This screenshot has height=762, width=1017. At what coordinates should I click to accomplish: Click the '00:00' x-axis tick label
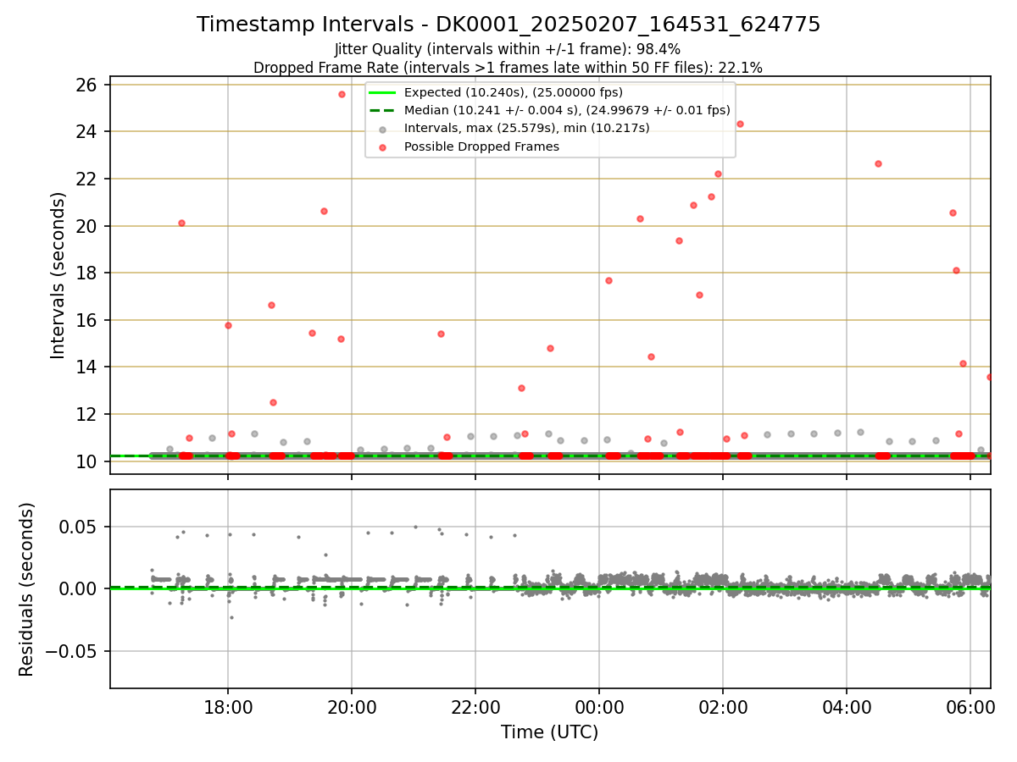point(599,706)
